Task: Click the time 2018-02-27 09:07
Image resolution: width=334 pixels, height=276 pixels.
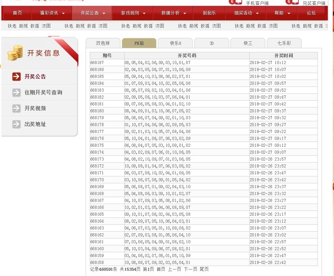Action: click(x=268, y=152)
